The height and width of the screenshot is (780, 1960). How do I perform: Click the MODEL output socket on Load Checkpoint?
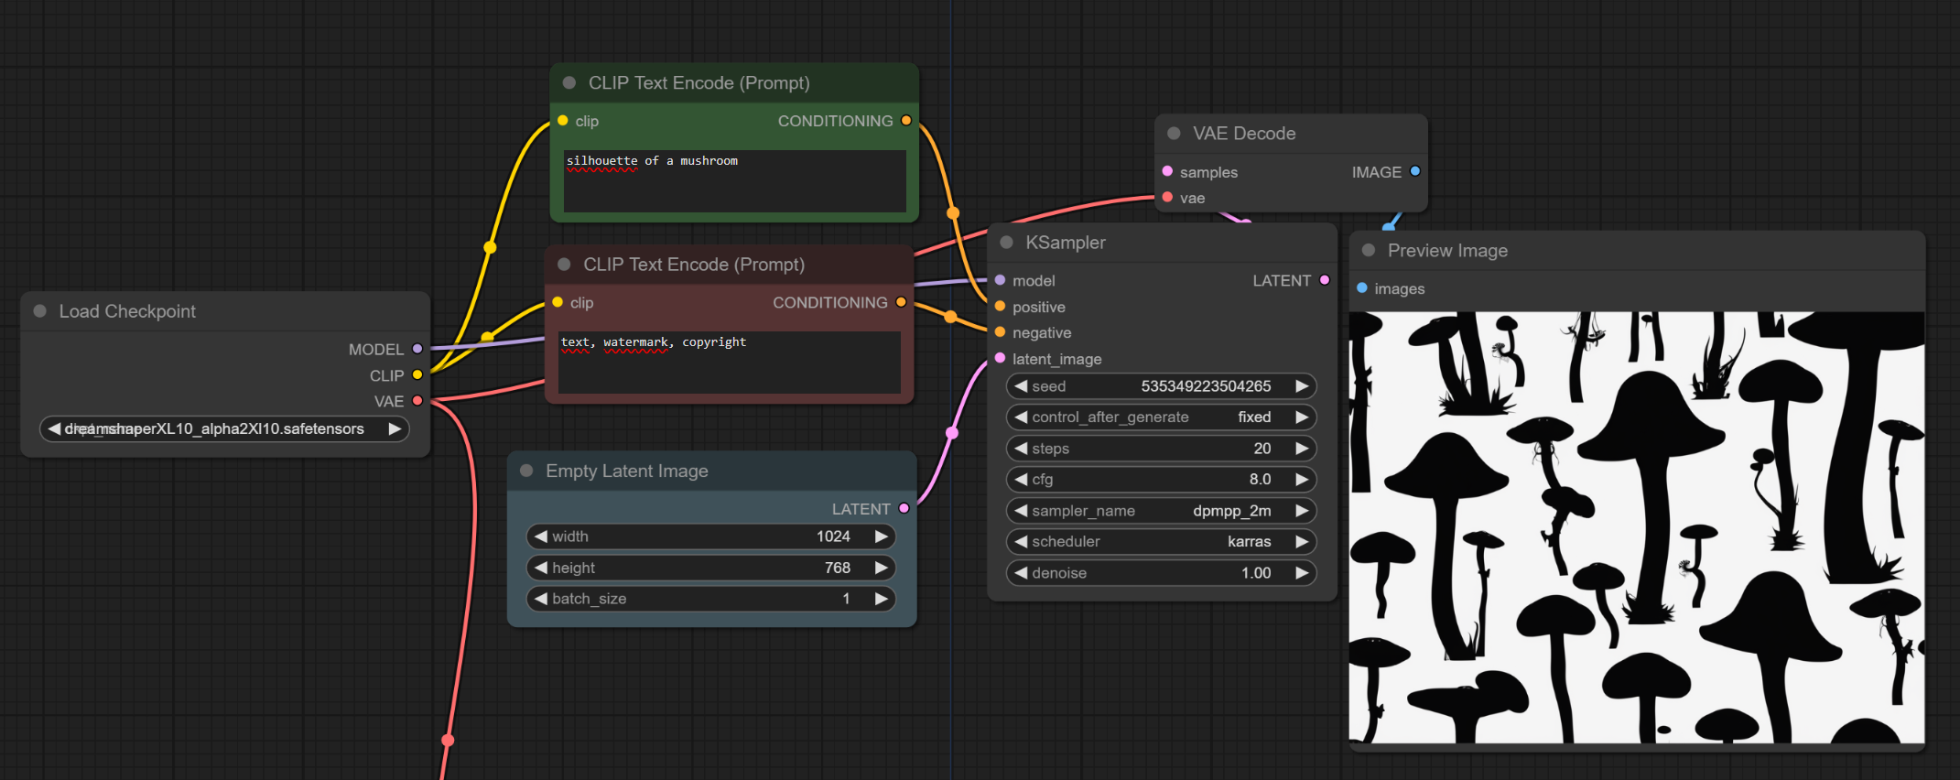tap(417, 349)
